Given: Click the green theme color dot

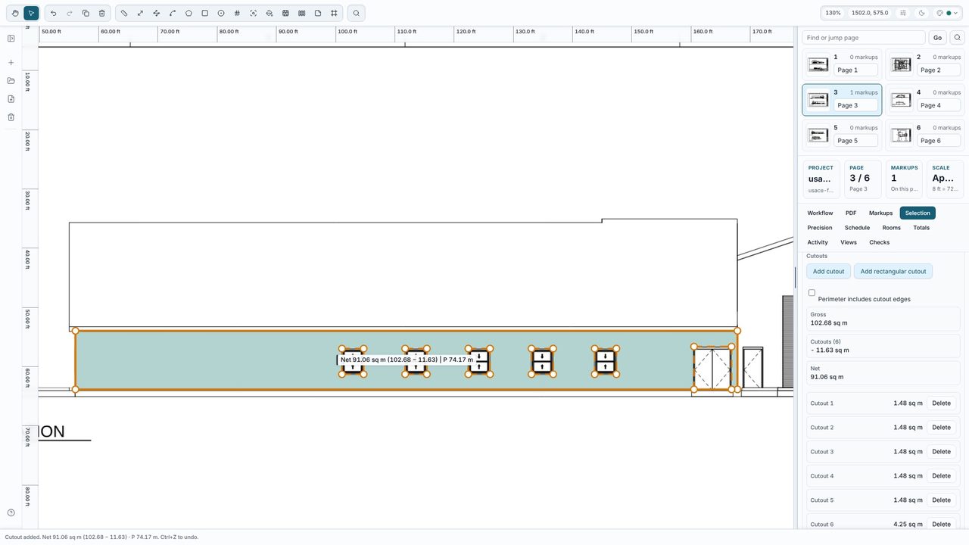Looking at the screenshot, I should [x=949, y=13].
